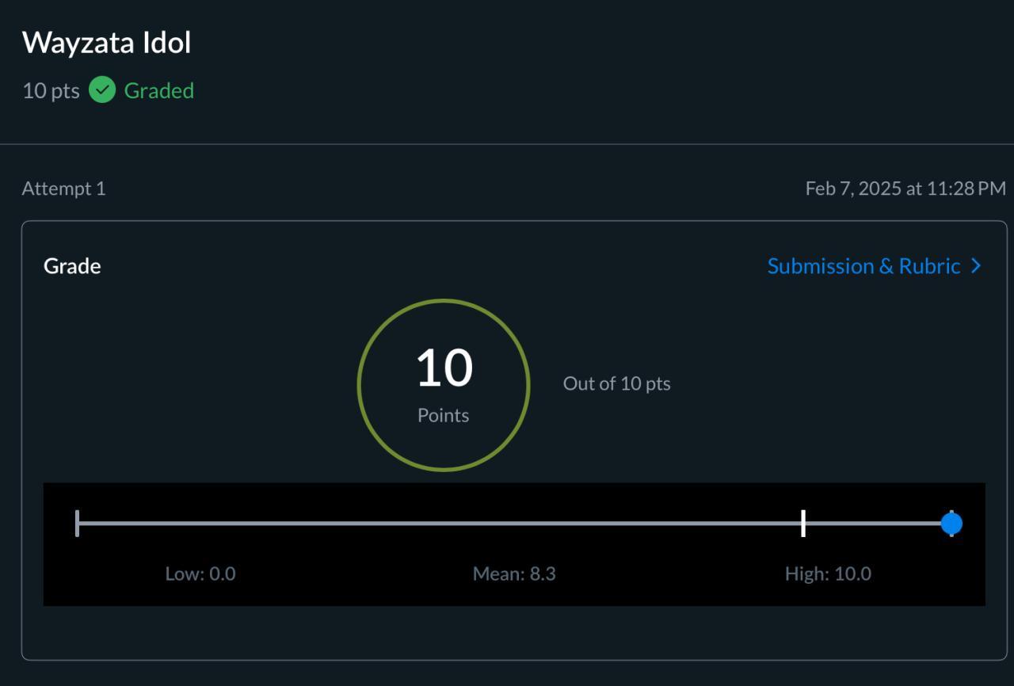Viewport: 1014px width, 686px height.
Task: Click the green ring of the score circle
Action: 359,385
